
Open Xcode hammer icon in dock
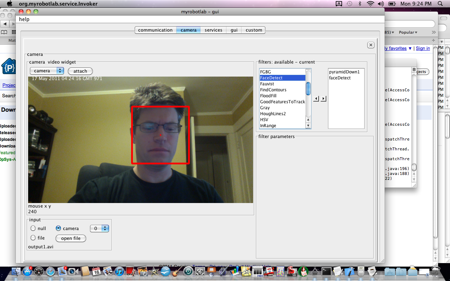point(349,272)
